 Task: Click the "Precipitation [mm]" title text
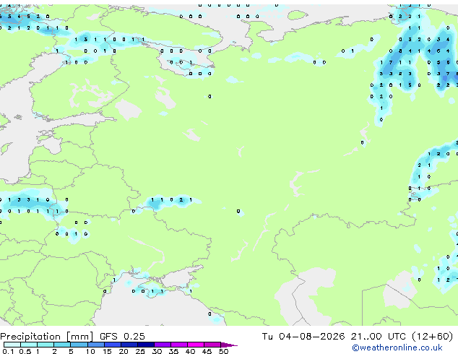click(x=46, y=337)
